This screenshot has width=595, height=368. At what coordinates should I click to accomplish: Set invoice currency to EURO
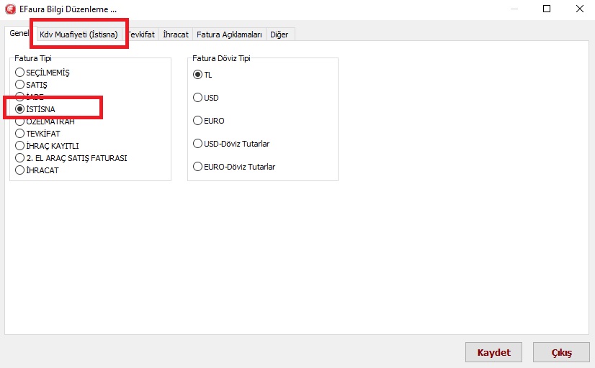[x=198, y=121]
